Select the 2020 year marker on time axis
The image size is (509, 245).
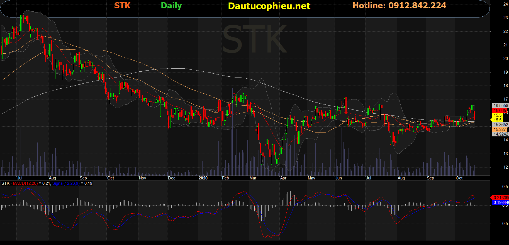point(203,178)
